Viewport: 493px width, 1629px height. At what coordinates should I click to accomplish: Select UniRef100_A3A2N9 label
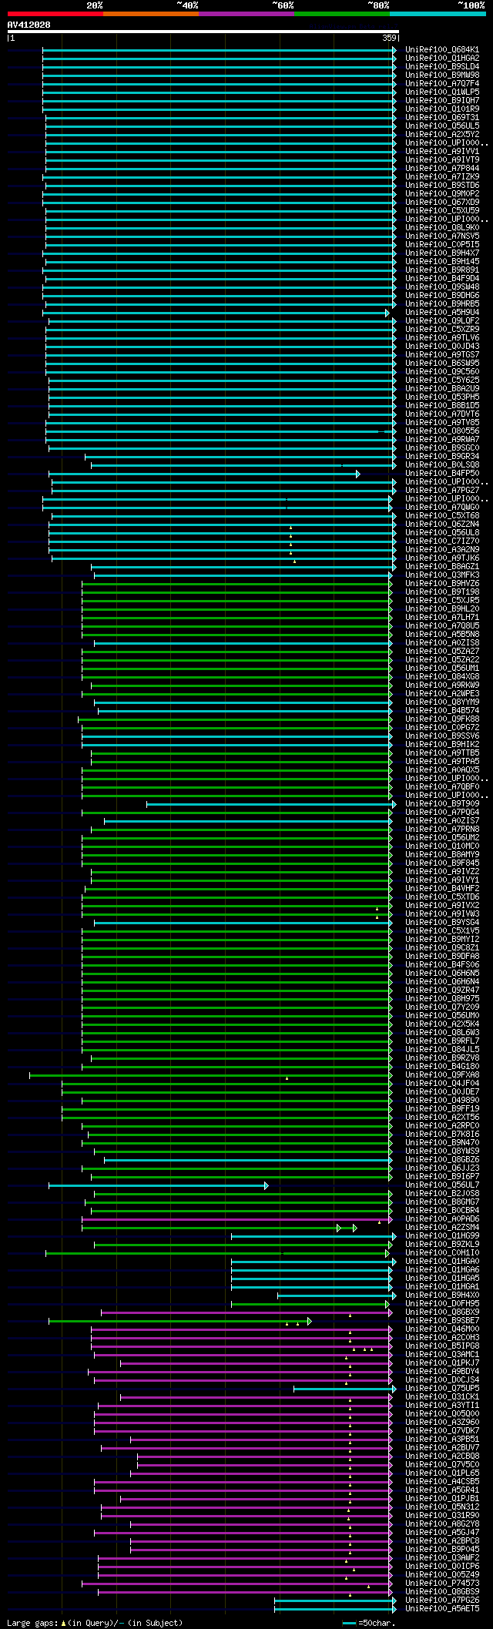pyautogui.click(x=442, y=549)
